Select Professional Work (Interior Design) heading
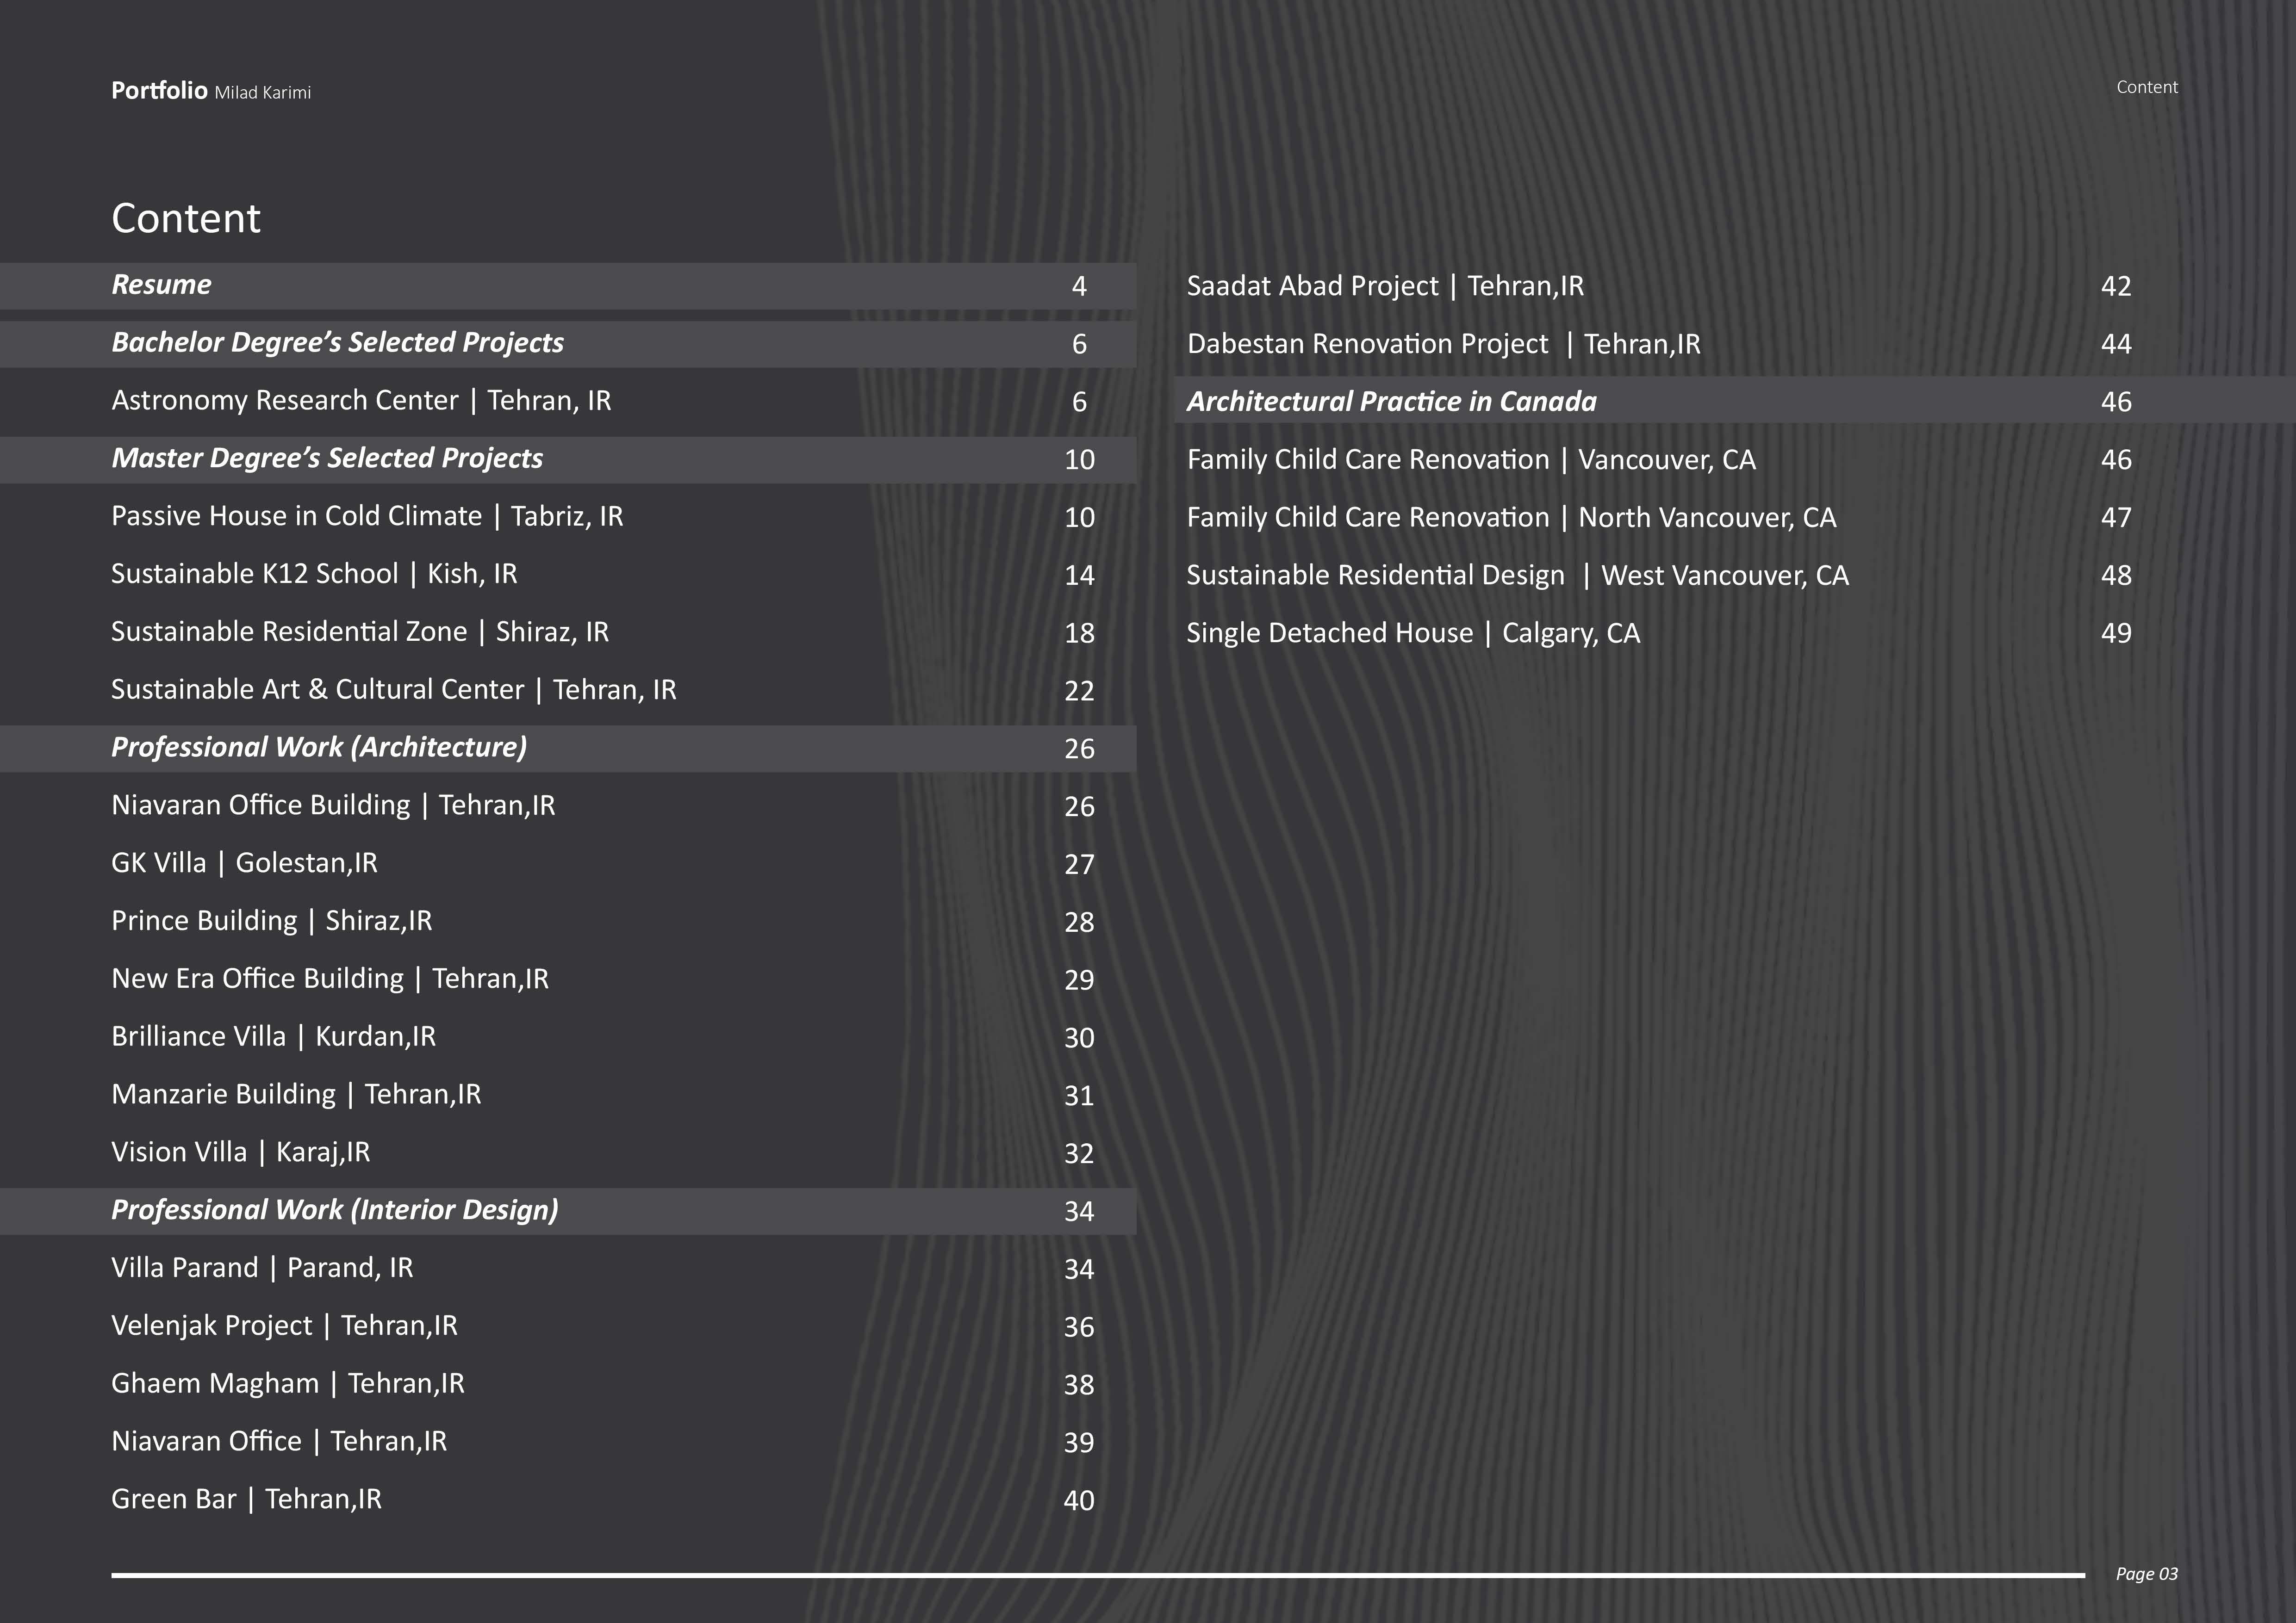Image resolution: width=2296 pixels, height=1623 pixels. (x=334, y=1210)
